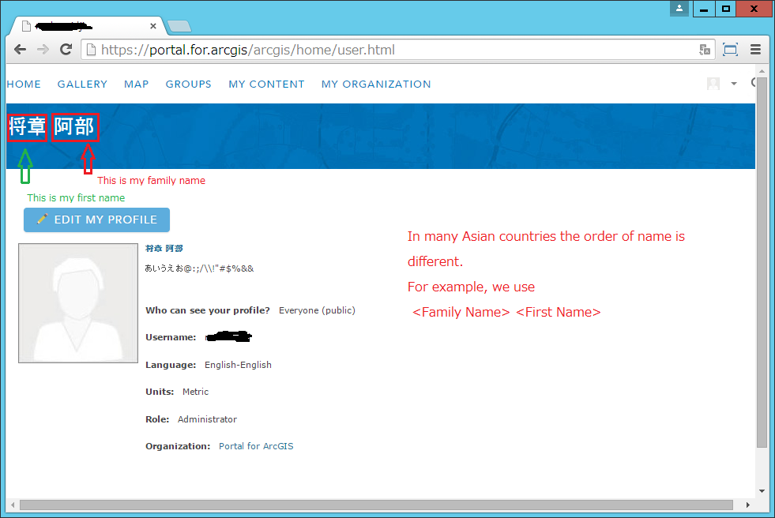Click the 'Who can see your profile?' label
The image size is (775, 518).
point(208,310)
